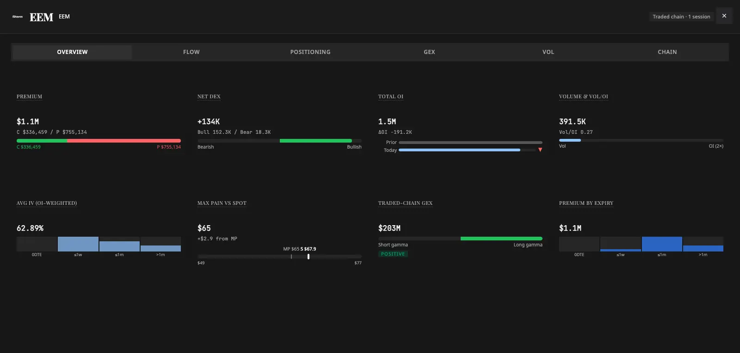Click the MP $65 marker on max pain track
740x353 pixels.
[x=291, y=257]
